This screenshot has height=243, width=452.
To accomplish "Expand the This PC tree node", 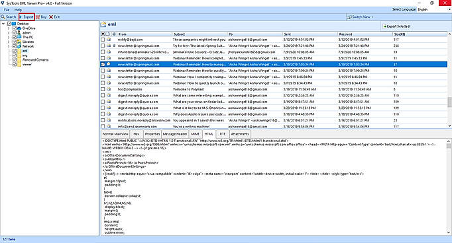I will tap(9, 37).
